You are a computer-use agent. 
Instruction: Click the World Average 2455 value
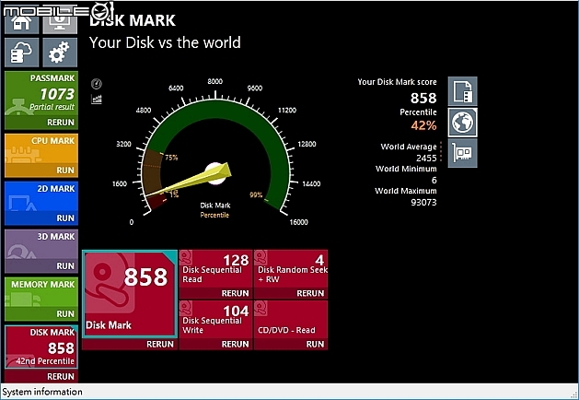426,159
